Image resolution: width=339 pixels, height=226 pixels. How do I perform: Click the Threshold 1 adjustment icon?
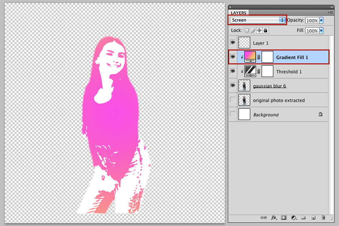coord(250,71)
